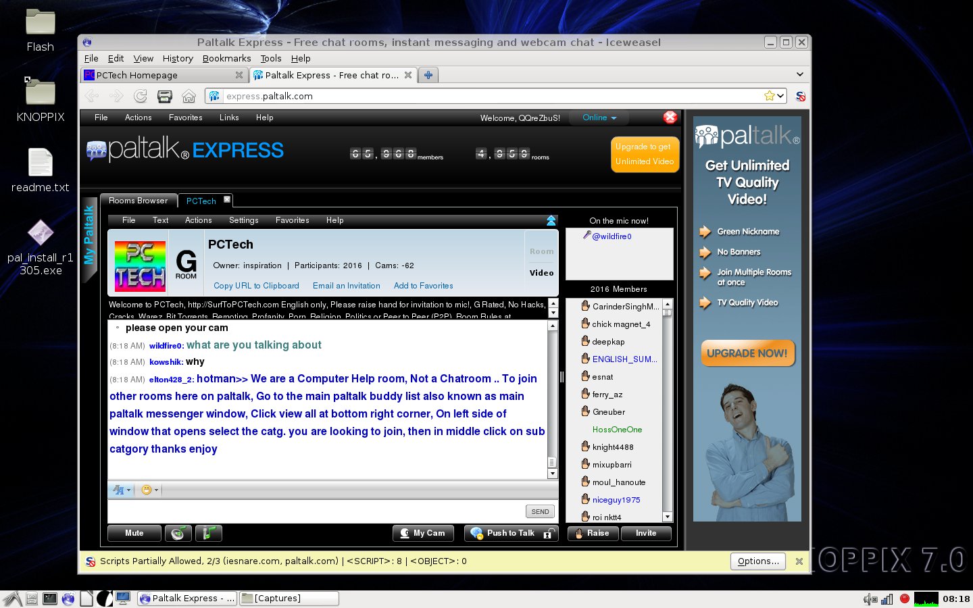Open the browser Tools menu
973x608 pixels.
click(271, 59)
